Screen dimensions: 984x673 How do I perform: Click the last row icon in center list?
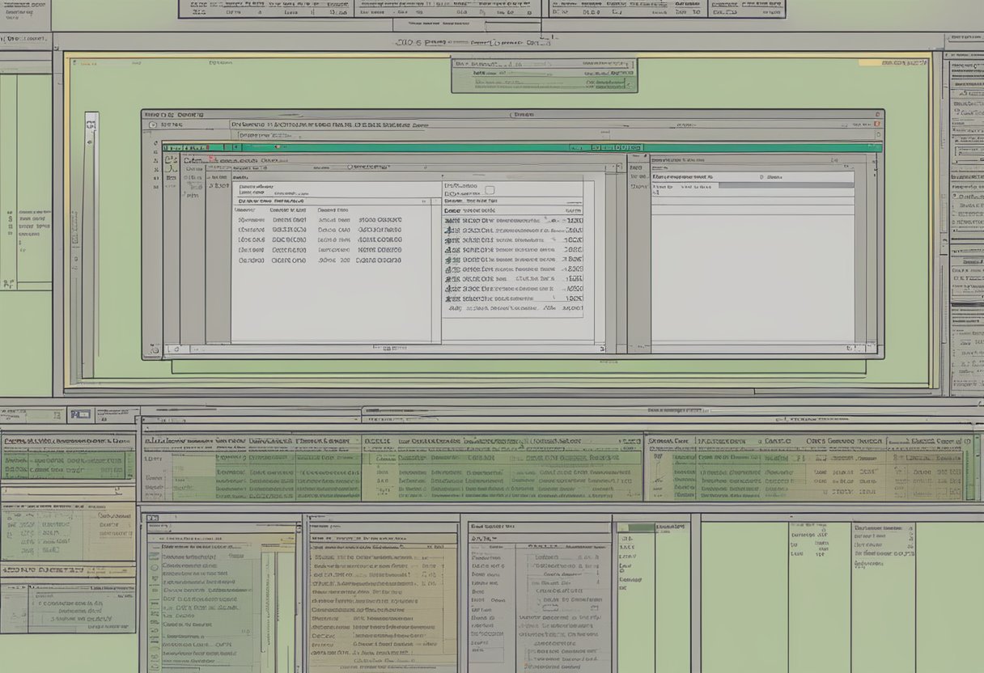(453, 308)
